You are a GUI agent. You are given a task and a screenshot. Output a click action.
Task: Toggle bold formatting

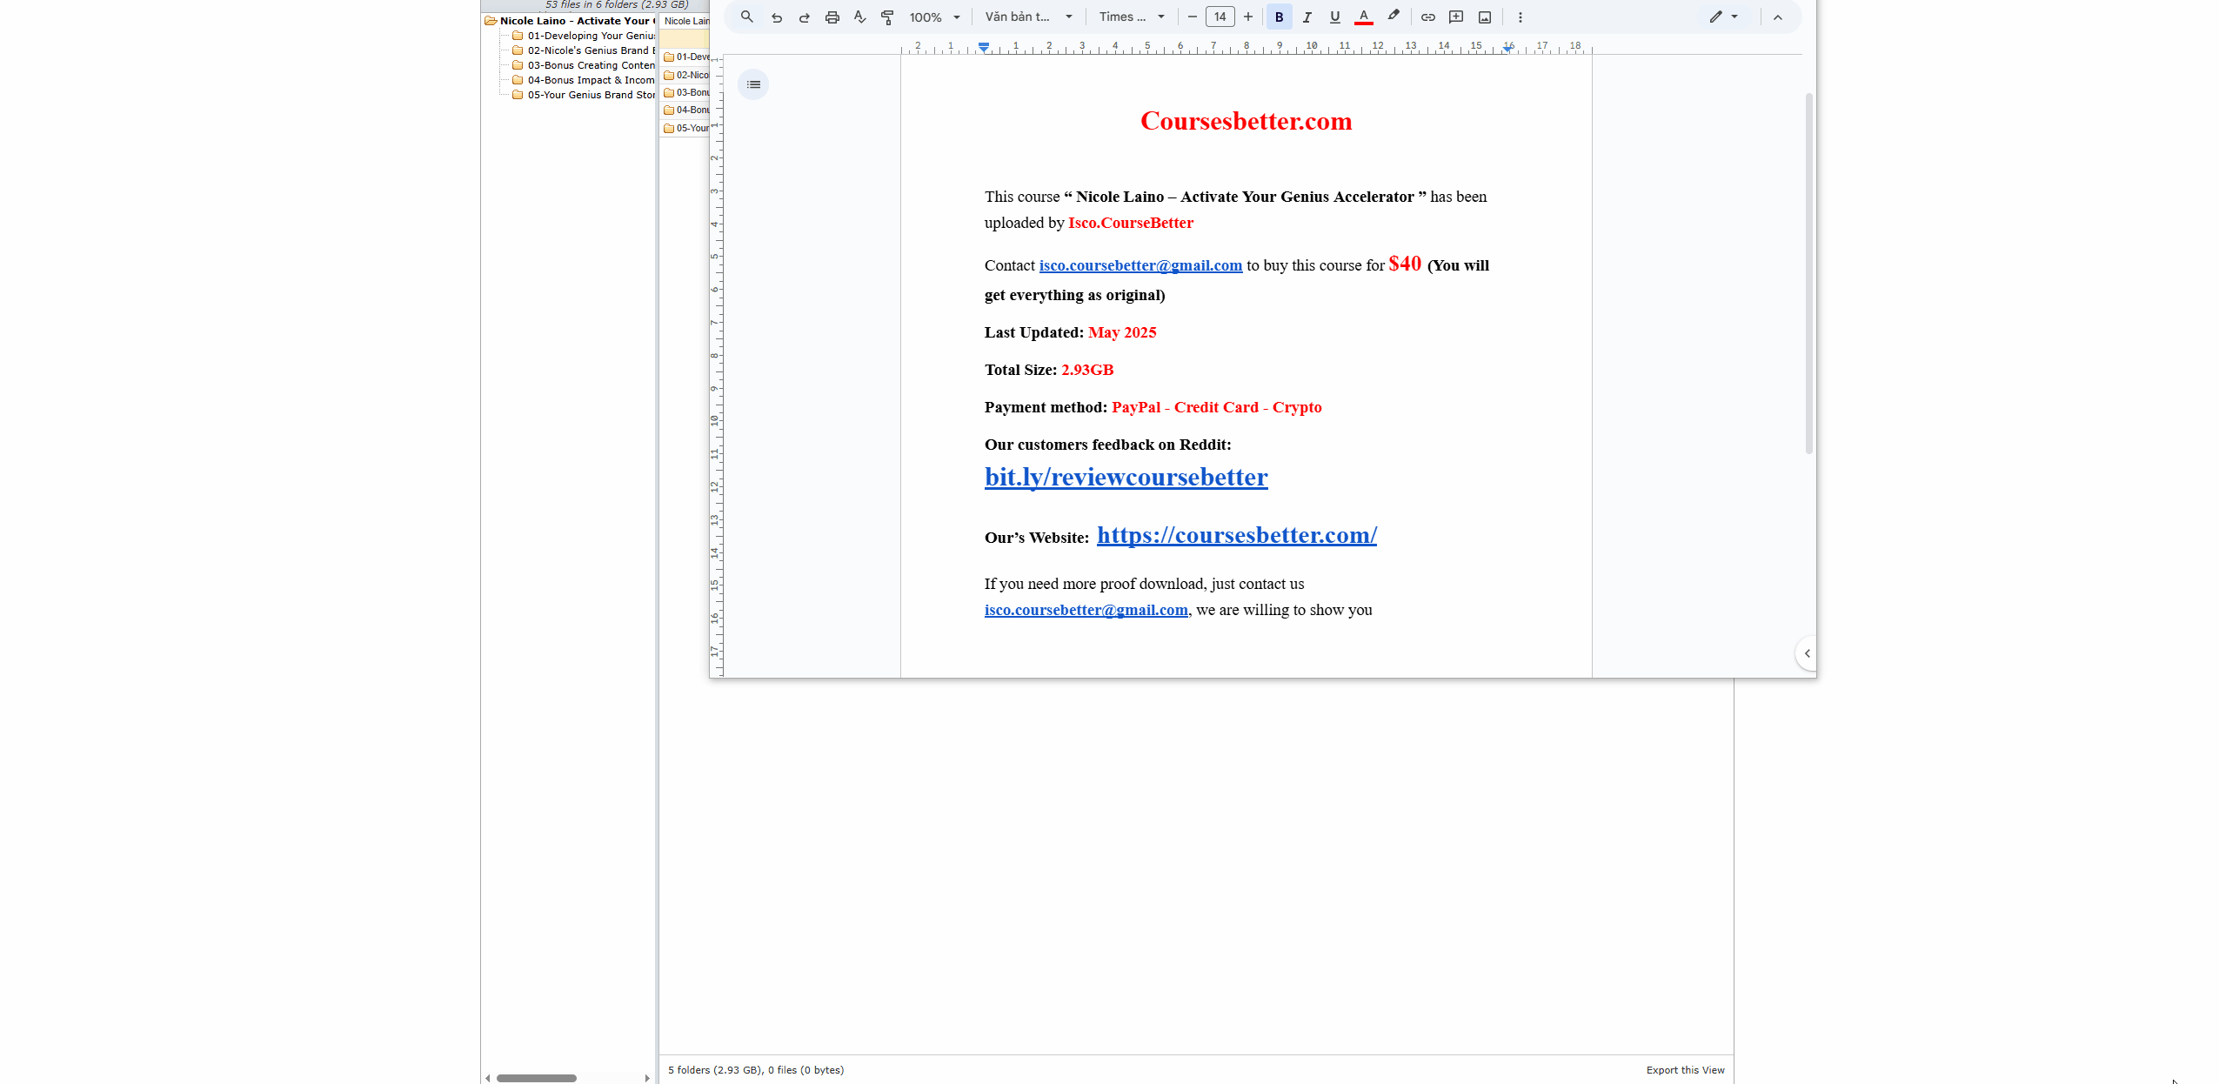1278,17
